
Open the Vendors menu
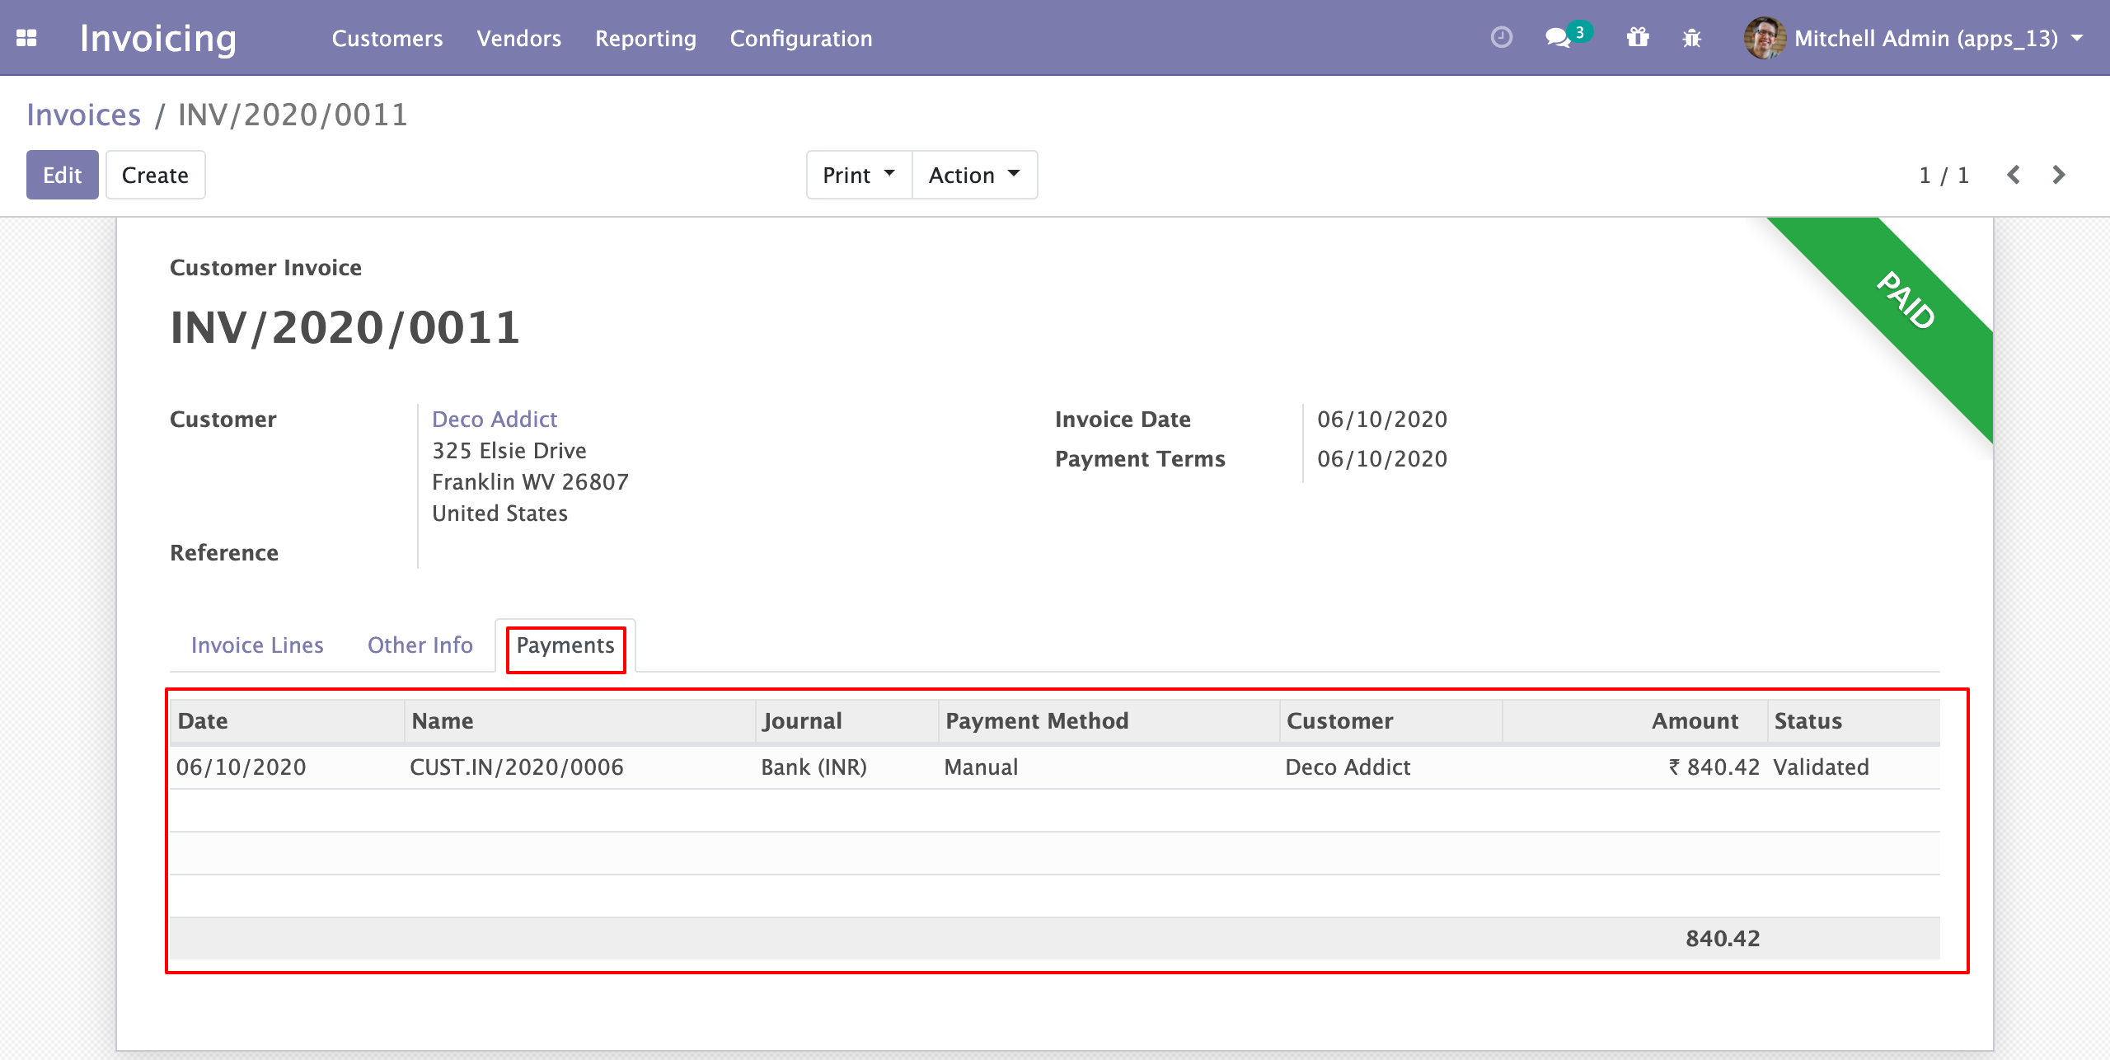518,38
